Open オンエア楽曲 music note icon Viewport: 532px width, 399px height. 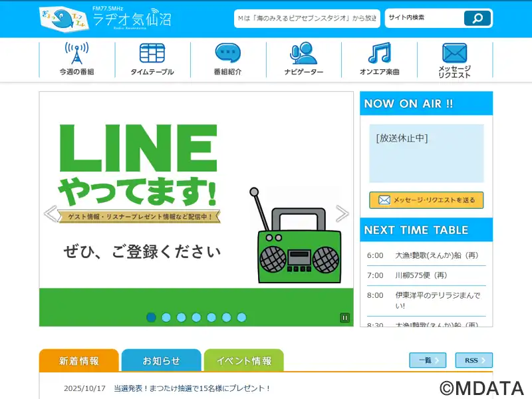pos(379,53)
